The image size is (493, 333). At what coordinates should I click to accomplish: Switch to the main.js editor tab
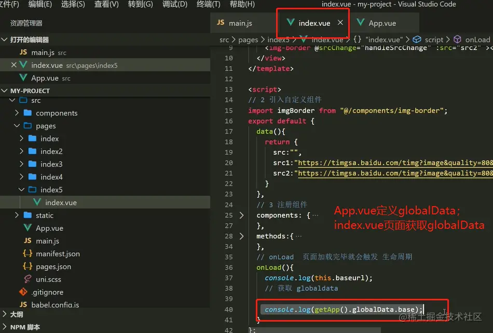point(243,23)
